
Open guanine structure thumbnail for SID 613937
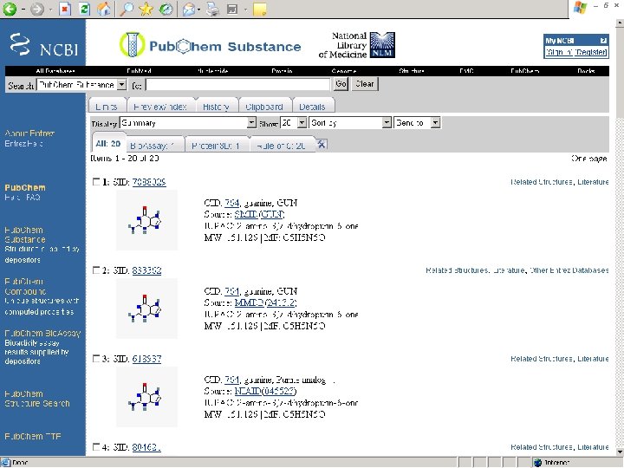point(146,397)
